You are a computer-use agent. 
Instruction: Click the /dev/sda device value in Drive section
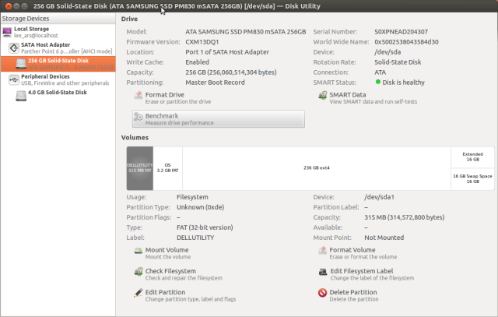(388, 52)
